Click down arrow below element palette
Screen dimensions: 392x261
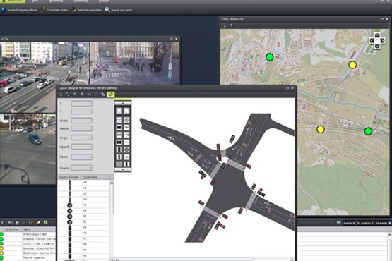pos(123,169)
